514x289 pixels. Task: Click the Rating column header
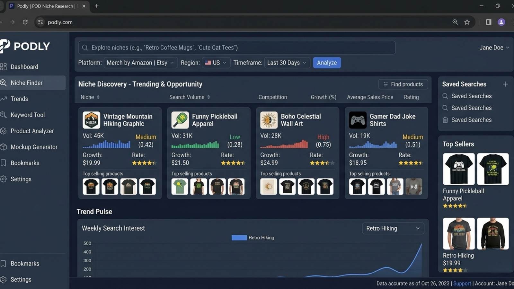[x=411, y=97]
